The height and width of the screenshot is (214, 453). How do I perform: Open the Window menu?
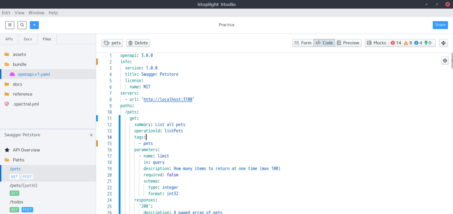(36, 13)
